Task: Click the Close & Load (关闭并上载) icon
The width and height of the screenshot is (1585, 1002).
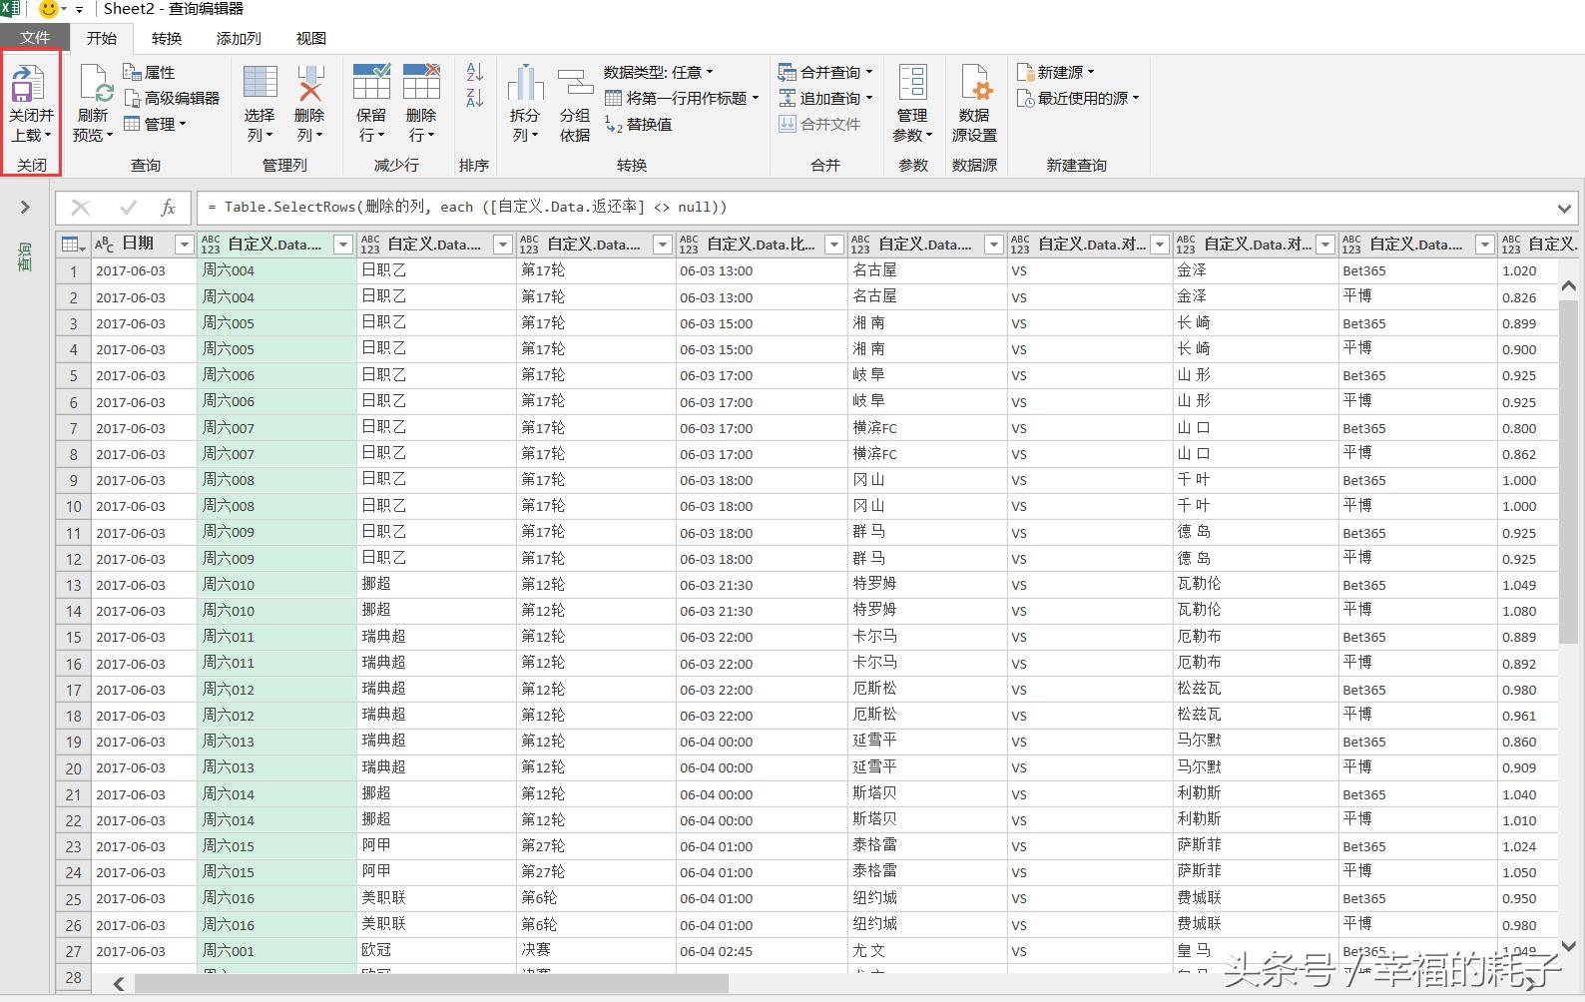Action: (28, 83)
